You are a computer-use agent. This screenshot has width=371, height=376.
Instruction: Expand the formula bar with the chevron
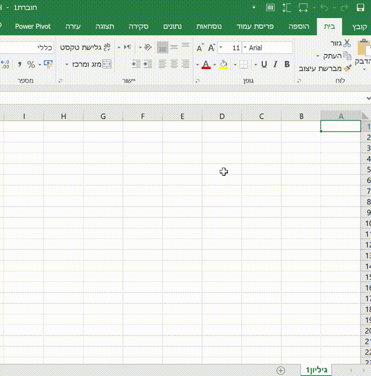pyautogui.click(x=368, y=98)
